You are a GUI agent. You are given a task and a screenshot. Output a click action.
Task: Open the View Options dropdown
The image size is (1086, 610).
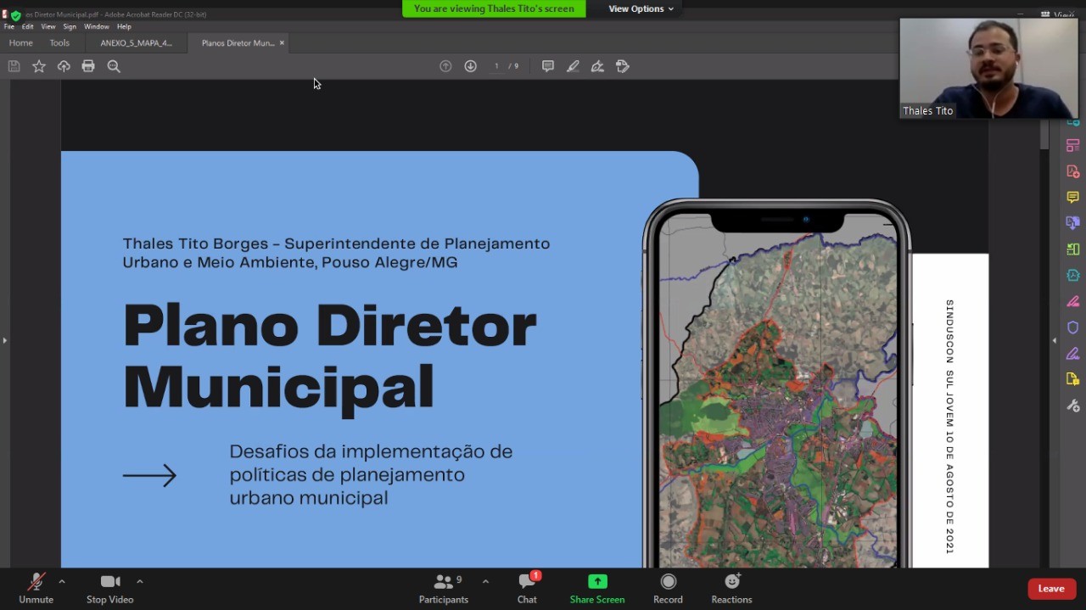click(640, 8)
